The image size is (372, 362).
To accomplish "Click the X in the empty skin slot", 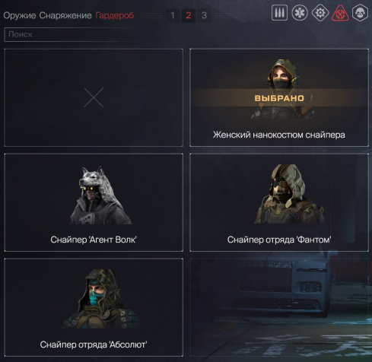I will point(94,97).
